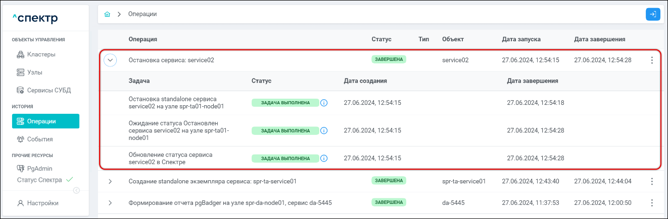Click the info icon for the status update task

click(324, 158)
